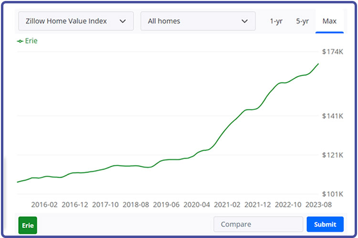Click the green Erie button
Image resolution: width=358 pixels, height=238 pixels.
[x=28, y=225]
